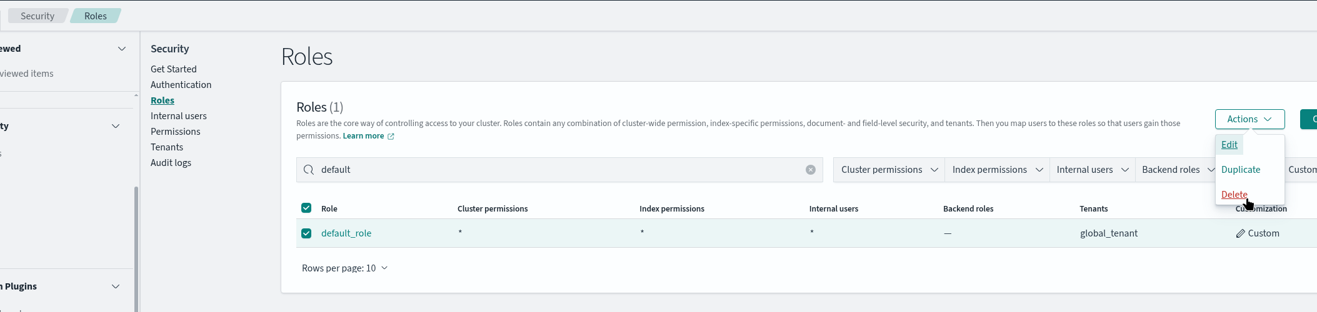Click the Security breadcrumb
Image resolution: width=1317 pixels, height=312 pixels.
coord(38,16)
